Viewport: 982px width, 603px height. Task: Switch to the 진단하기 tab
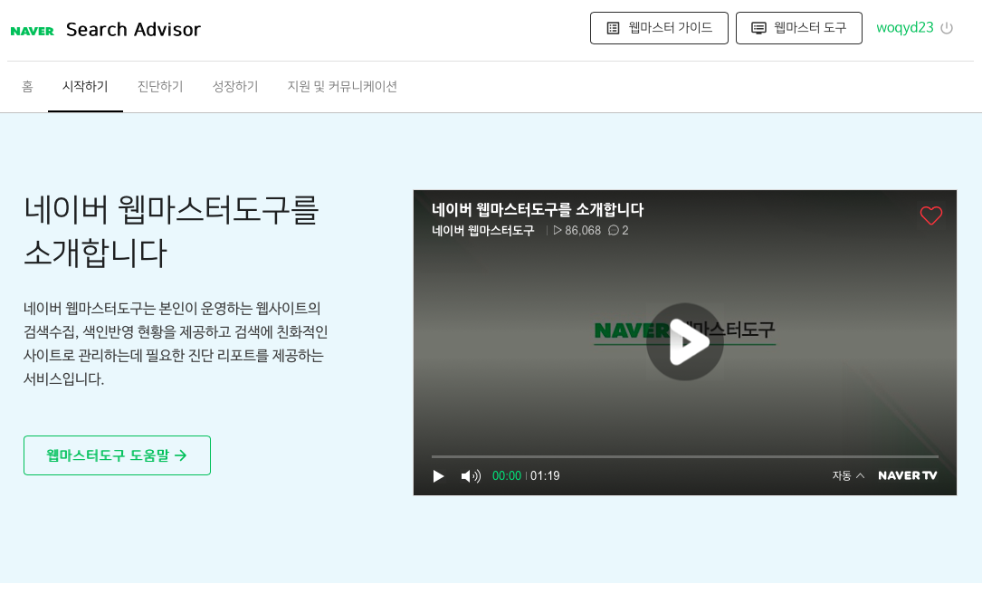pos(160,87)
